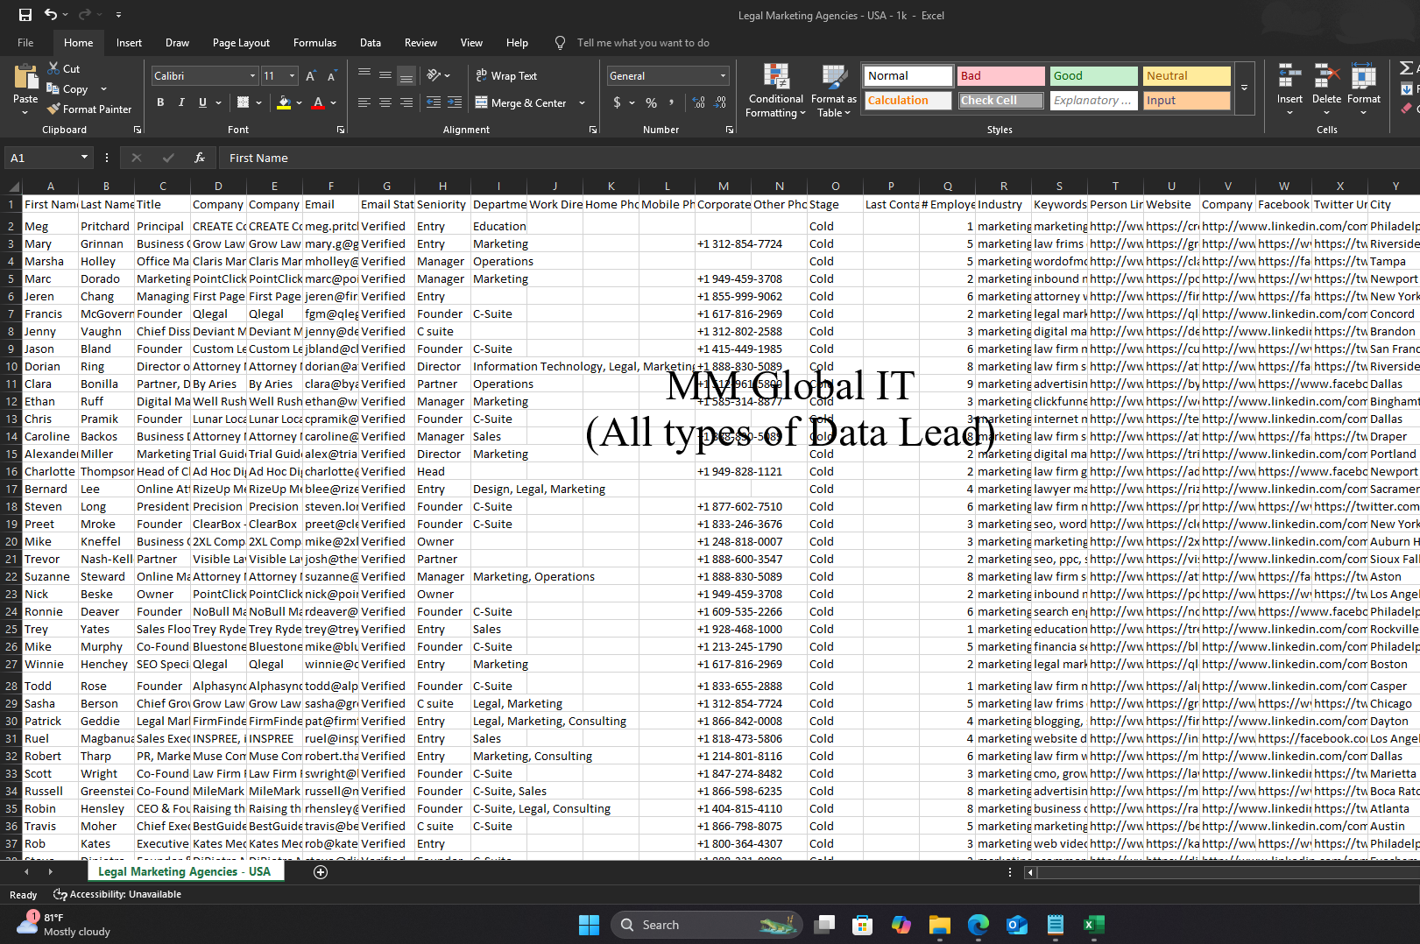Click the Tell me what you want search box
The image size is (1420, 944).
point(643,43)
